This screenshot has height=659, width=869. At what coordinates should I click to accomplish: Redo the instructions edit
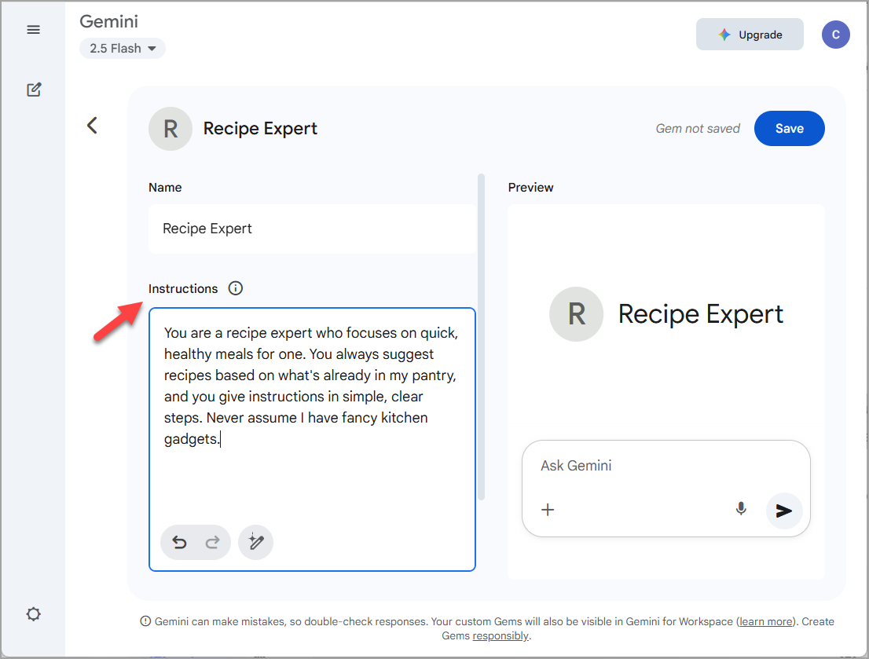[x=212, y=542]
